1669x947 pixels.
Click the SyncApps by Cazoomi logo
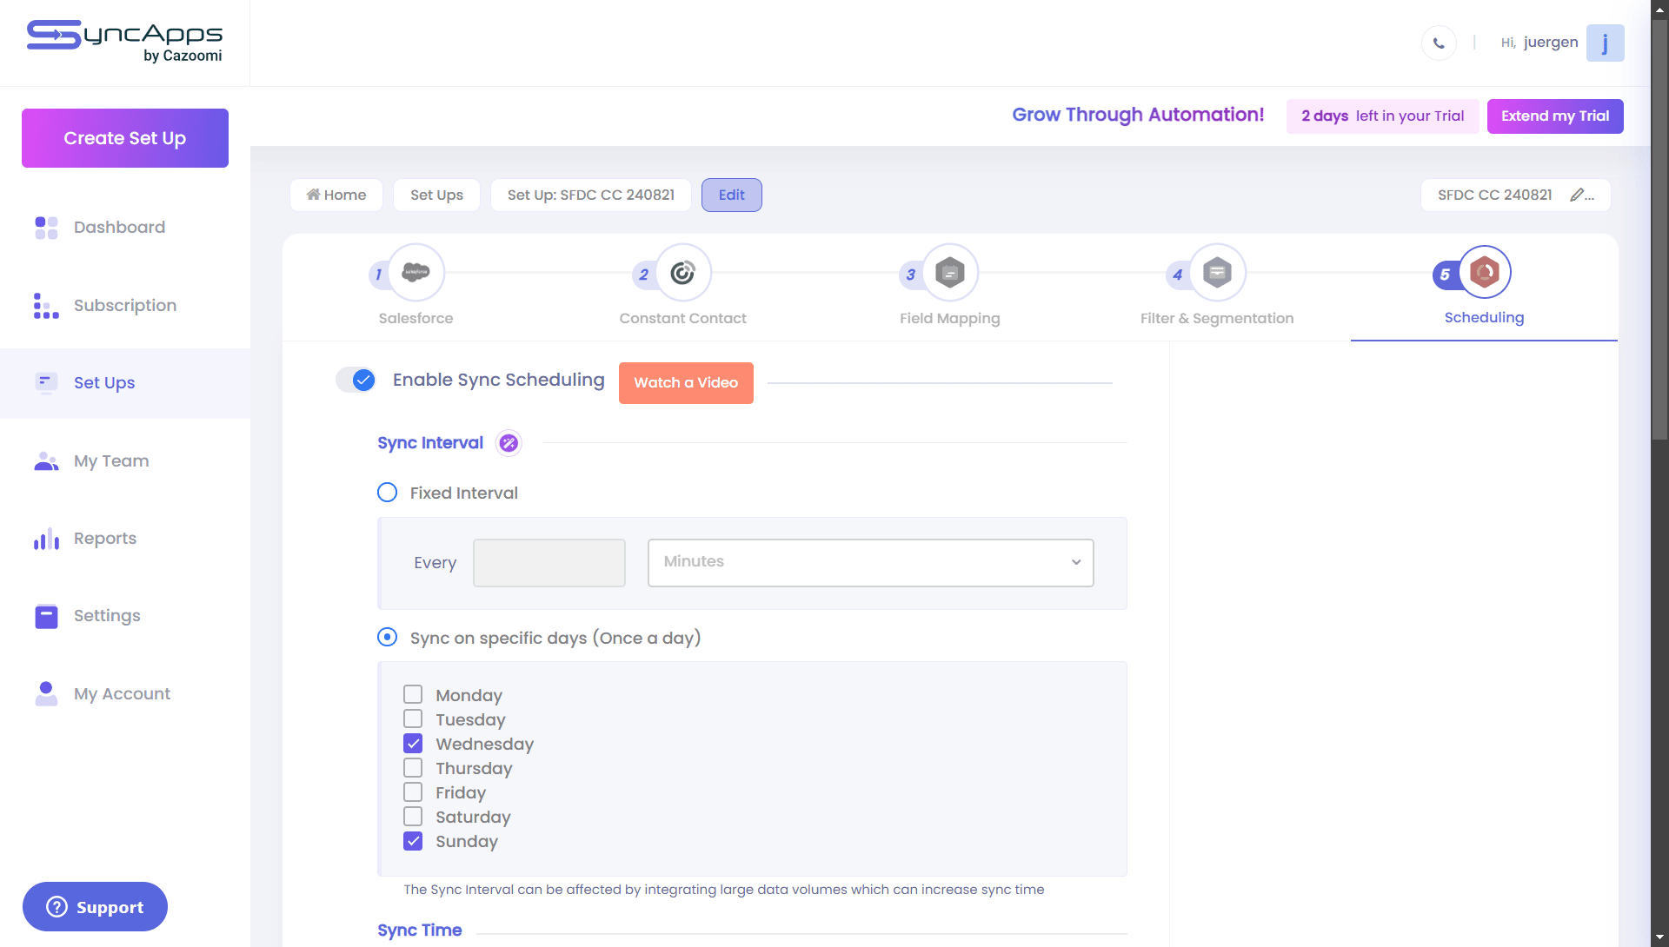point(124,42)
